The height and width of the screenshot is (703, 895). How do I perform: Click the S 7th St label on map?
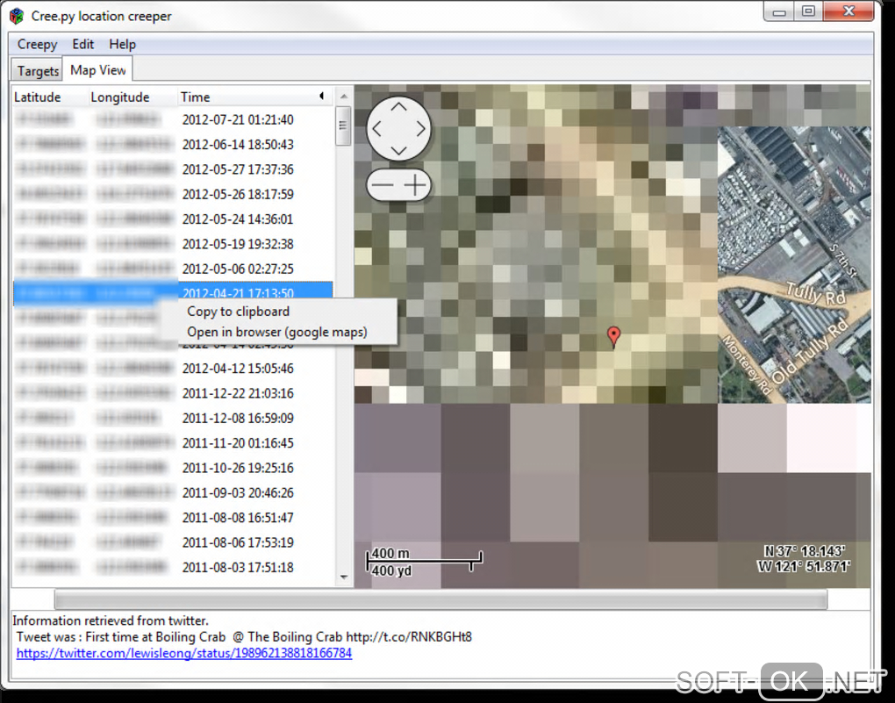[843, 261]
